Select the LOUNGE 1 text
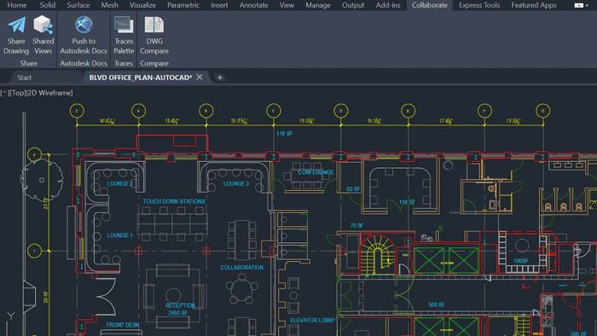This screenshot has height=336, width=597. [120, 235]
